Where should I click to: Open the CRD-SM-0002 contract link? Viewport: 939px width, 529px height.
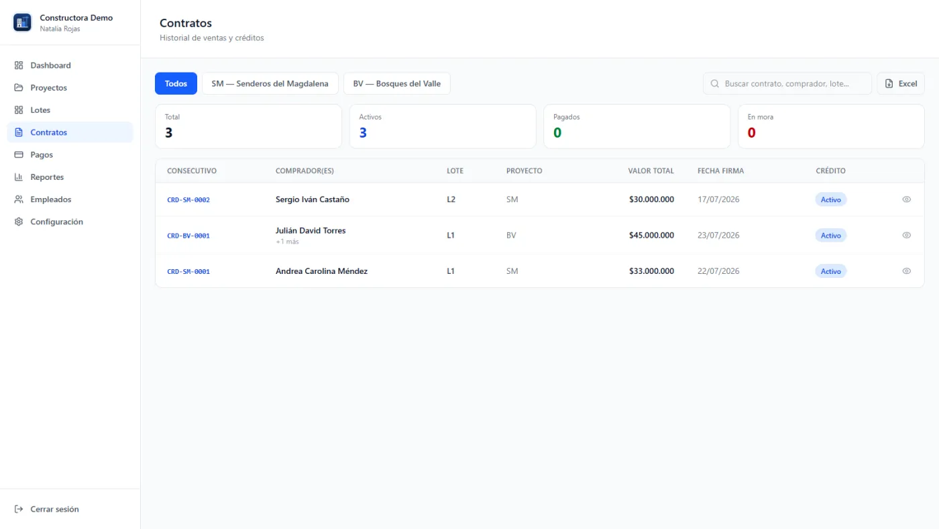(x=188, y=200)
